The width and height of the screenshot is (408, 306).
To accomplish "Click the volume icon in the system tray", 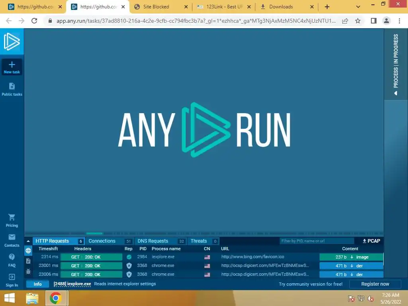I will (370, 298).
